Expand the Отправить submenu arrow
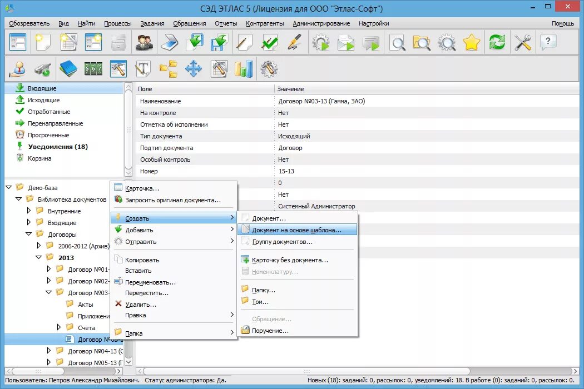This screenshot has height=389, width=584. (x=232, y=241)
